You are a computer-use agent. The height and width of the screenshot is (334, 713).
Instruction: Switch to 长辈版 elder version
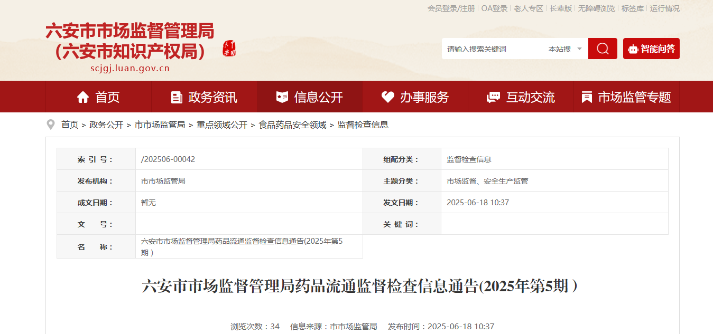pyautogui.click(x=561, y=8)
